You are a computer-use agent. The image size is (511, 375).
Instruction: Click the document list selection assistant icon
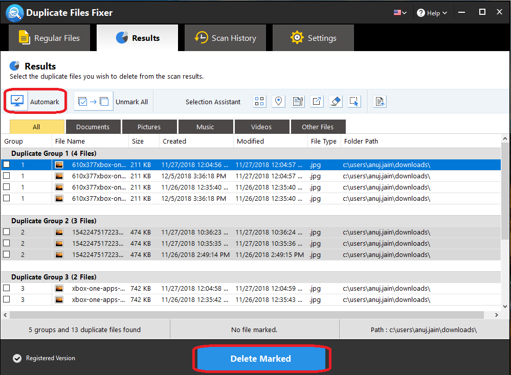[298, 101]
